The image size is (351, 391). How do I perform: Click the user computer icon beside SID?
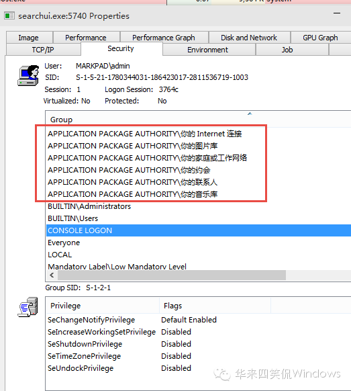pyautogui.click(x=28, y=75)
